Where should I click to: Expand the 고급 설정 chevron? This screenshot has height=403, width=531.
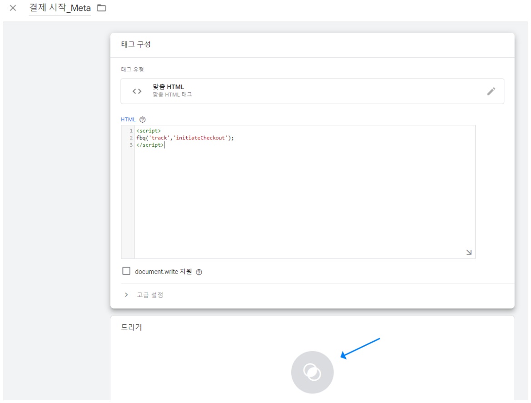pos(126,294)
